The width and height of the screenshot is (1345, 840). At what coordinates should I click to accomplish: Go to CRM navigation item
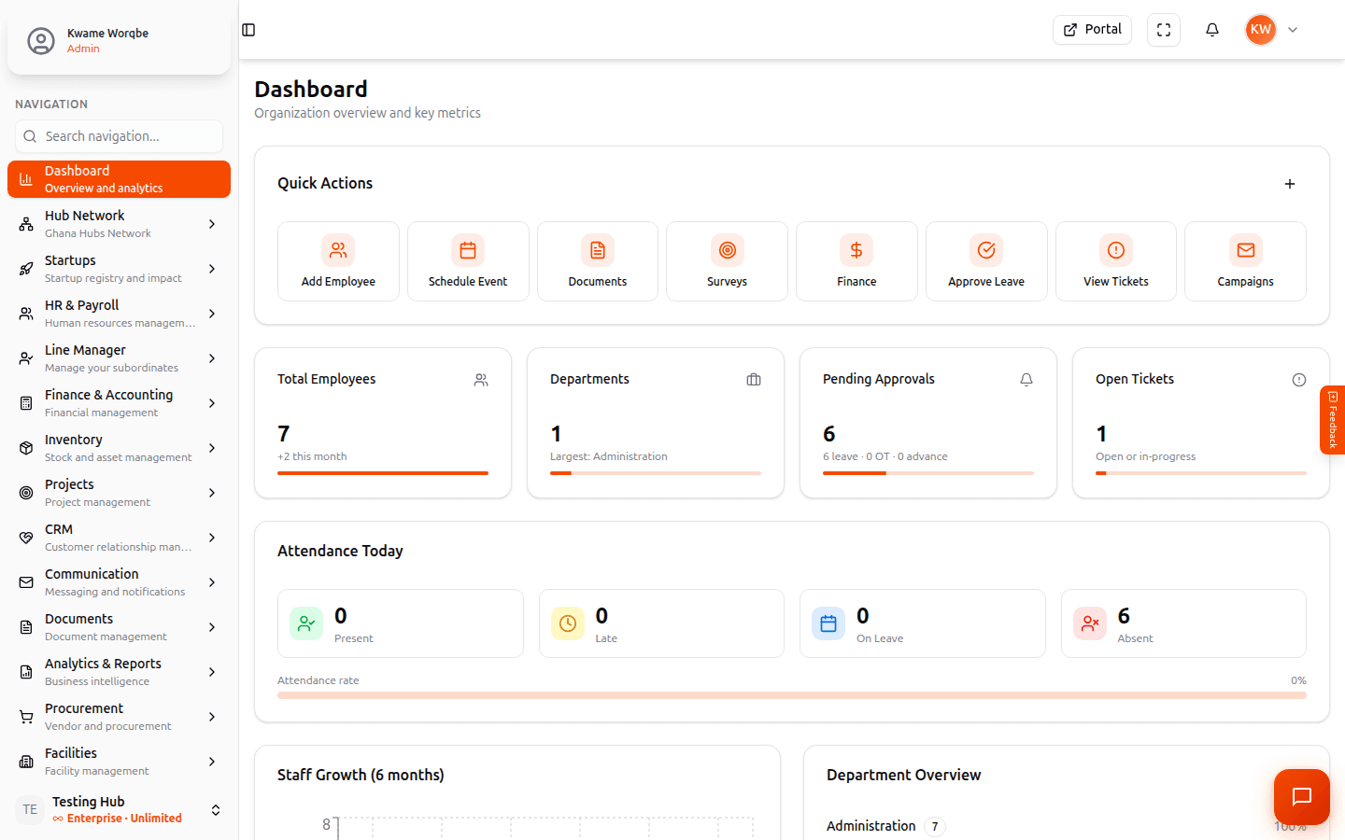(x=119, y=538)
